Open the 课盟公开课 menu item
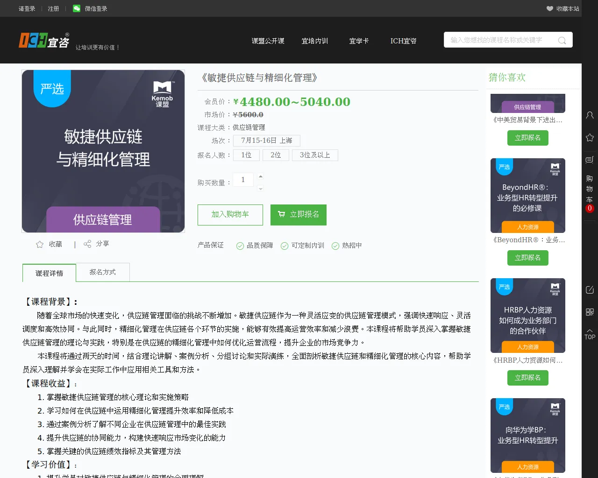 pyautogui.click(x=268, y=41)
